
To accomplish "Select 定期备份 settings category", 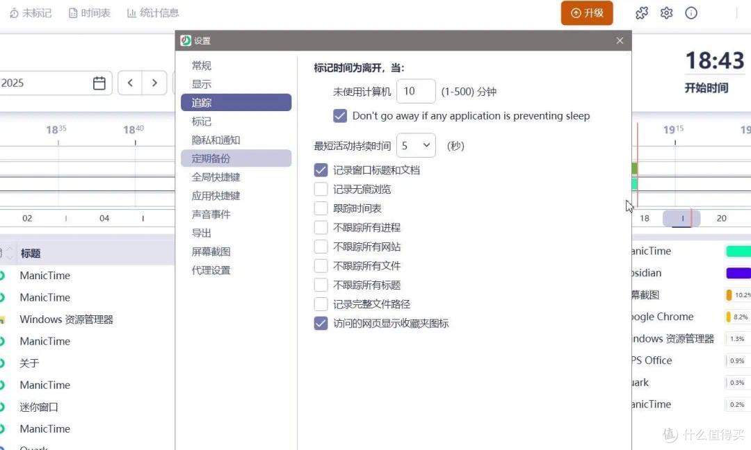I will click(x=236, y=158).
